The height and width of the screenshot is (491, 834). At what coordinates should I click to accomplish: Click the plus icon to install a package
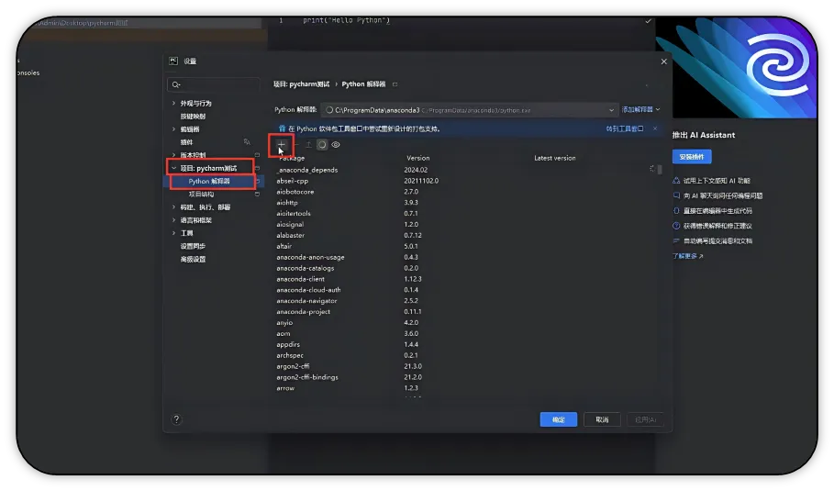click(282, 144)
